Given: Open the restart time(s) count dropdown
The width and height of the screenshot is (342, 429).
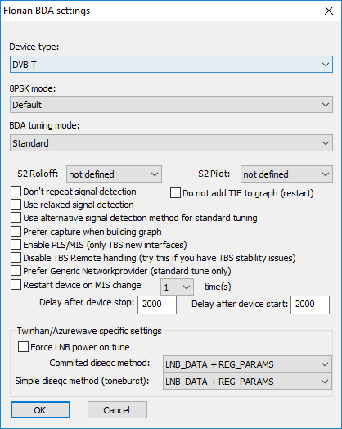Looking at the screenshot, I should point(178,287).
